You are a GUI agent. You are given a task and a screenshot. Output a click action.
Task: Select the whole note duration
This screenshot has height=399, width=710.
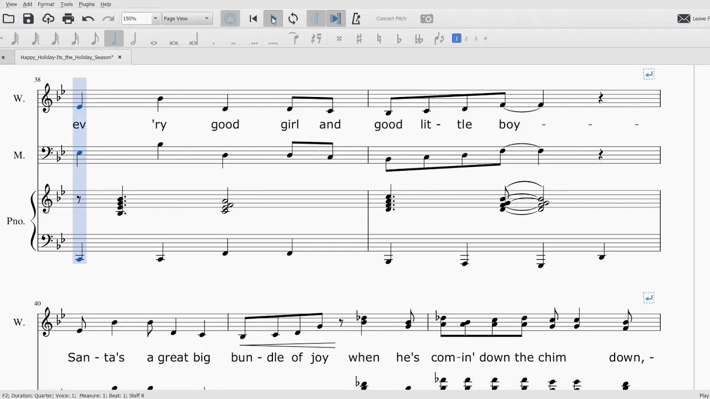click(x=154, y=42)
